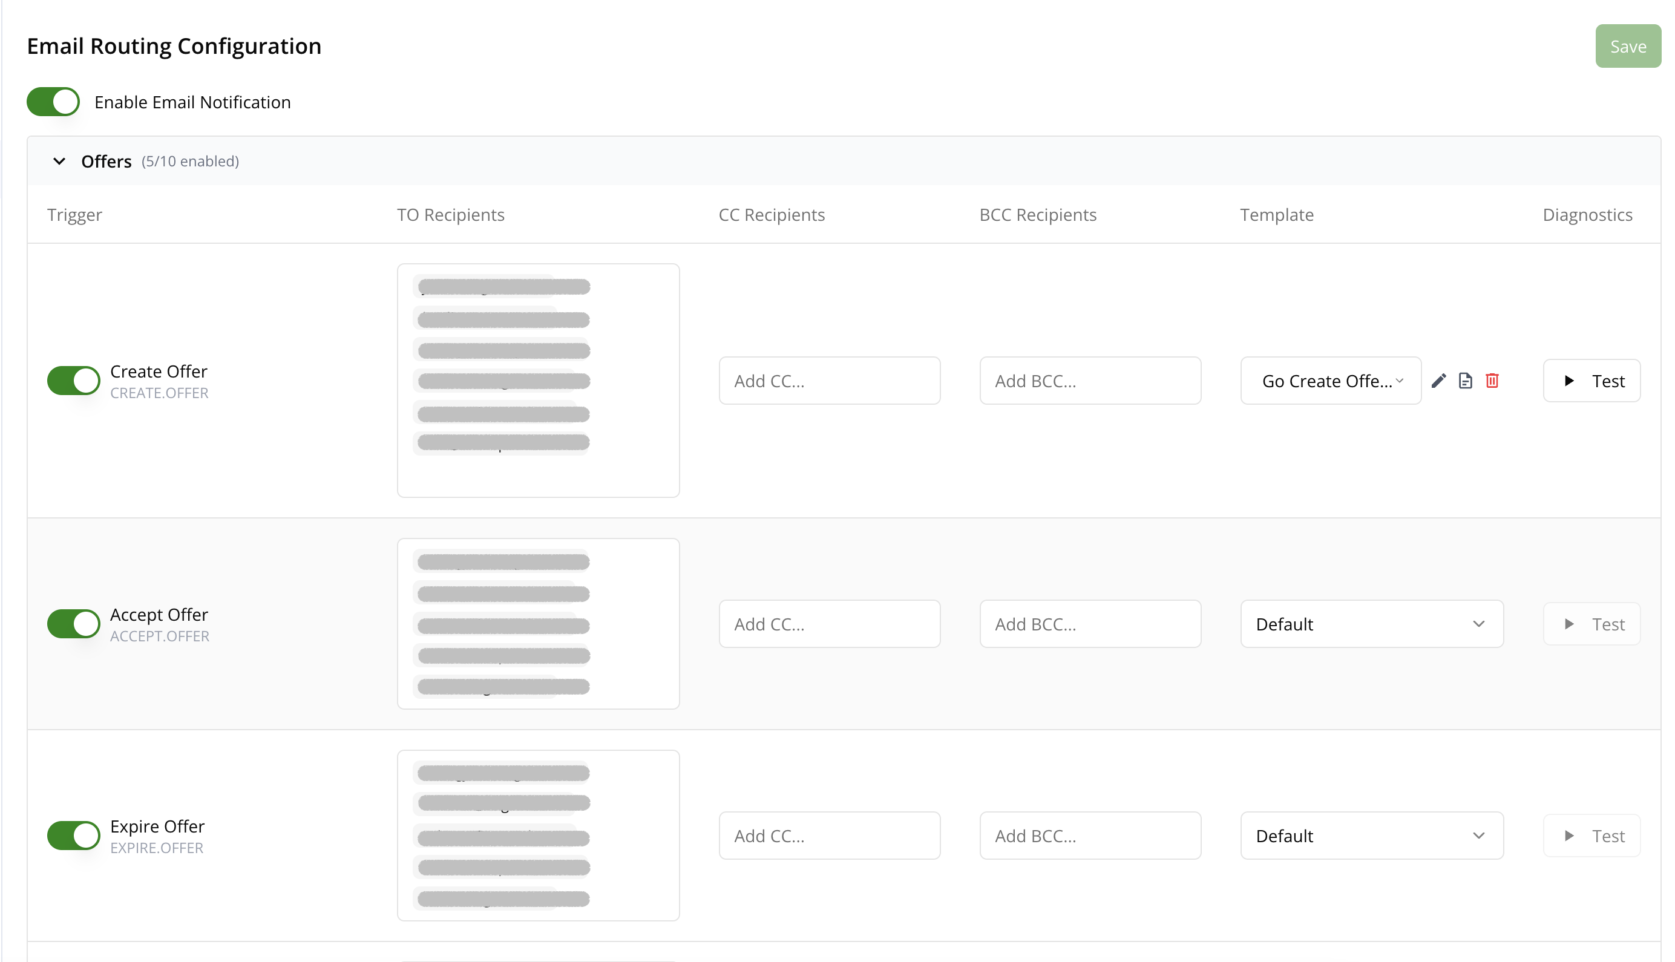
Task: Run Test for Create Offer
Action: coord(1591,381)
